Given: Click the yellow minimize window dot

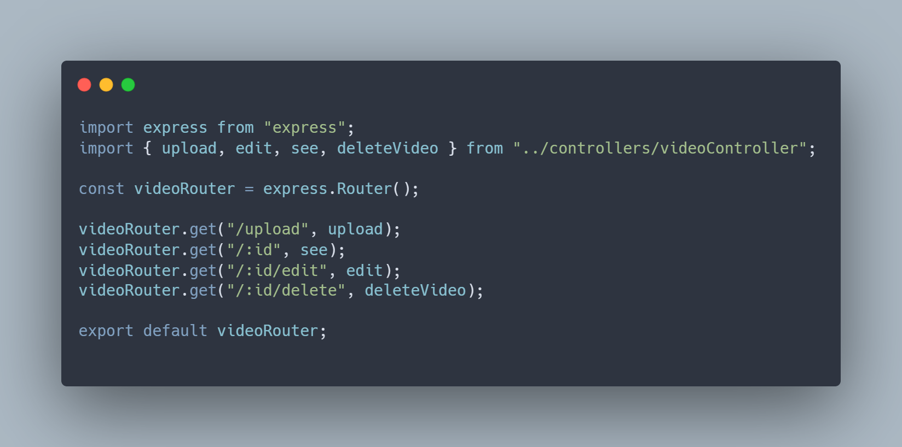Looking at the screenshot, I should 106,85.
